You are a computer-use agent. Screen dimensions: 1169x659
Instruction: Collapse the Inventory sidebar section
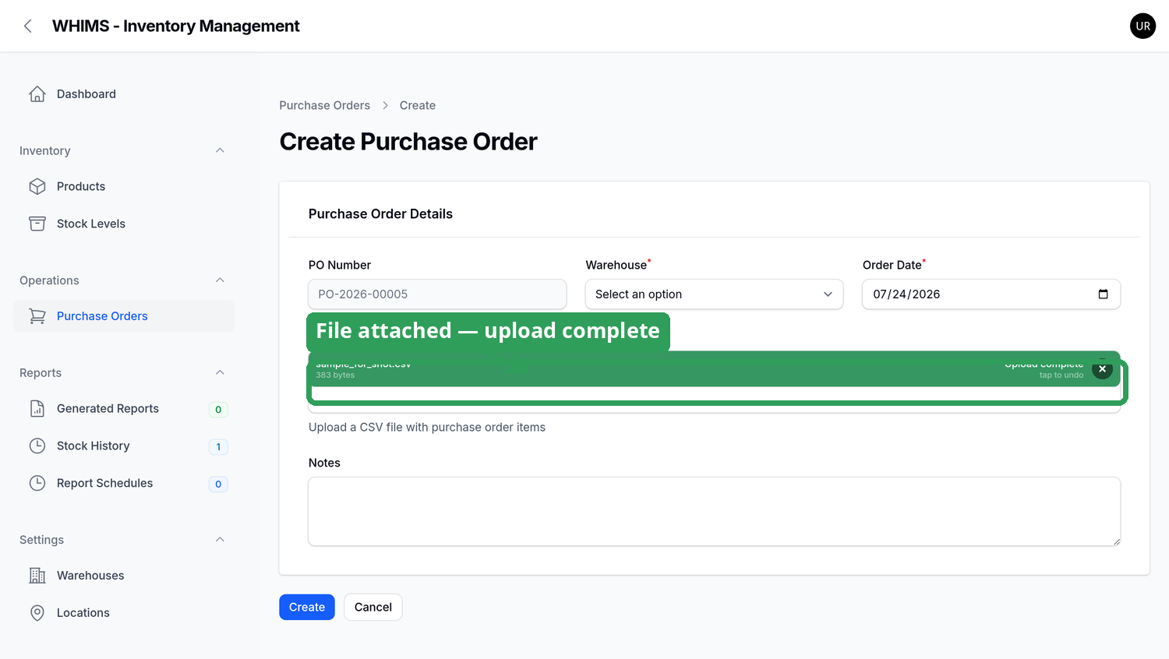(x=220, y=150)
